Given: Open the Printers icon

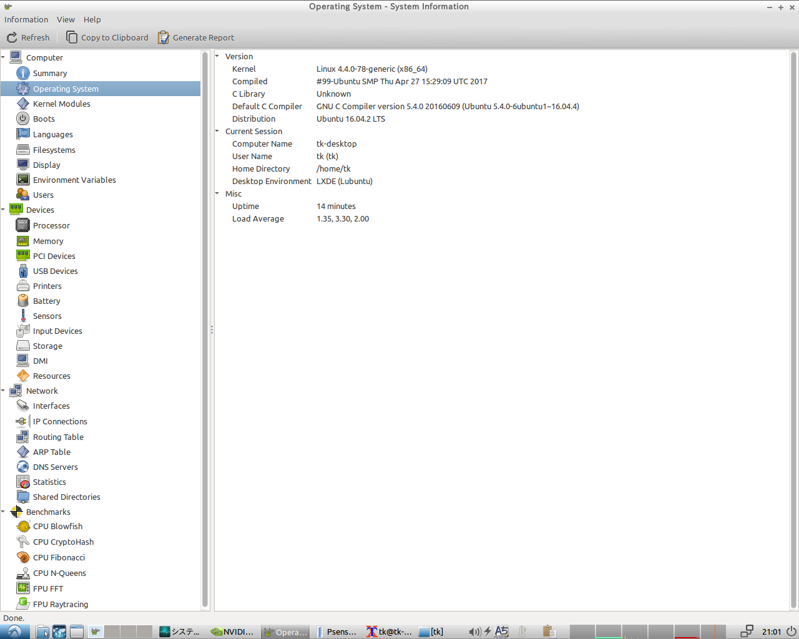Looking at the screenshot, I should [23, 286].
